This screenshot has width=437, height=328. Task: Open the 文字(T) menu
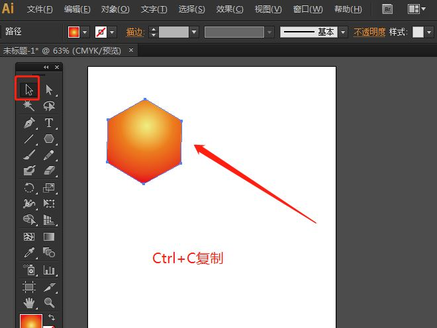[154, 9]
